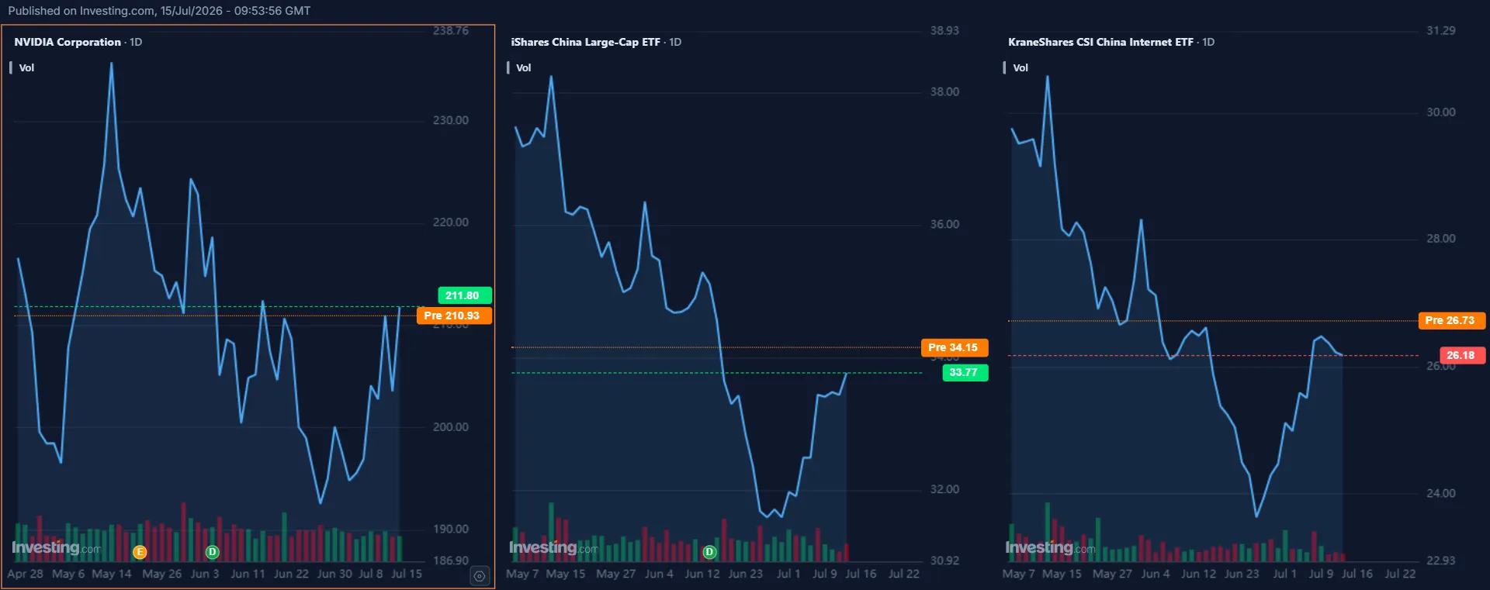Click Investing.com logo in KraneShares chart
Screen dimensions: 1490x590
pos(1050,547)
